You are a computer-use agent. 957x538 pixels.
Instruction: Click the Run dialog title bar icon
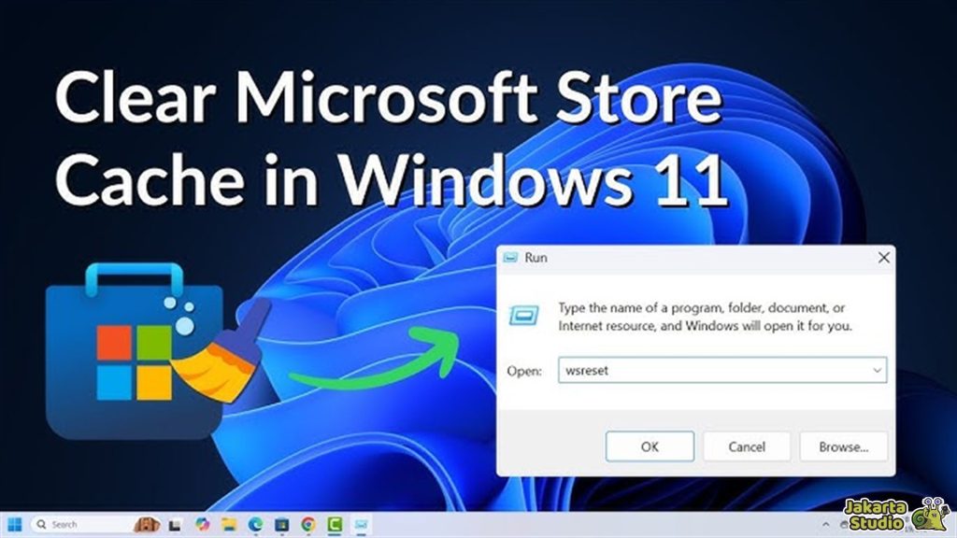[511, 258]
